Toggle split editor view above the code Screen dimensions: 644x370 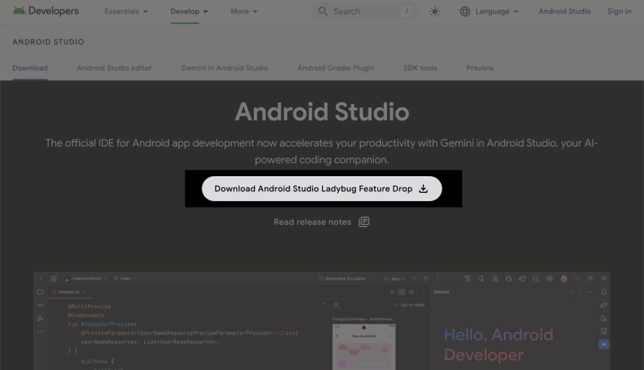[x=402, y=291]
